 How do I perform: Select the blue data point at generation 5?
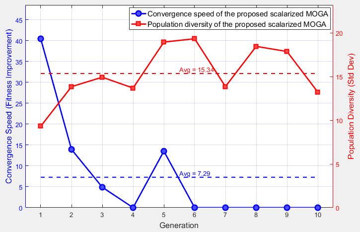click(163, 151)
